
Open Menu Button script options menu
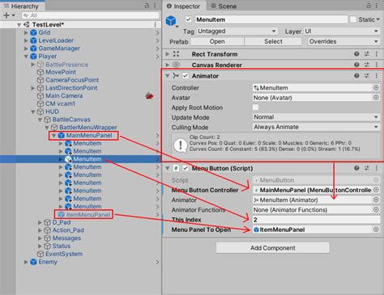(377, 168)
